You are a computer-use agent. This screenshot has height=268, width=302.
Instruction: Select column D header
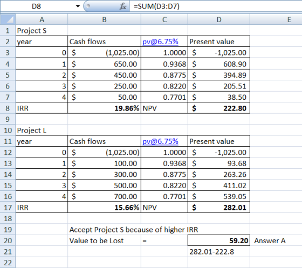click(x=219, y=19)
